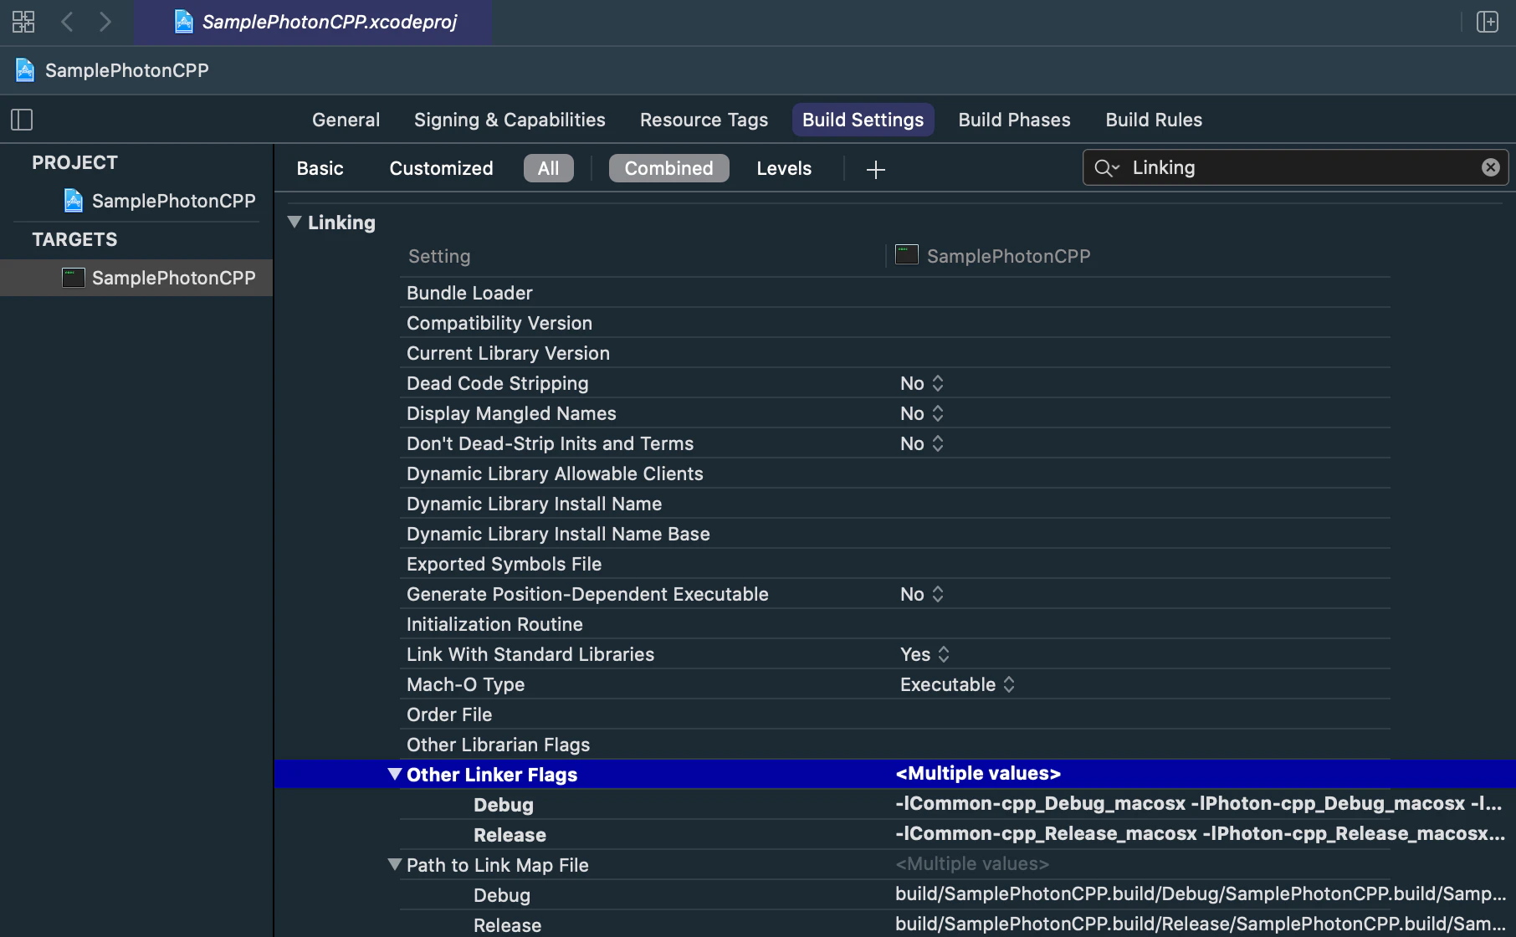This screenshot has height=937, width=1516.
Task: Edit Debug link map file path
Action: (x=1200, y=894)
